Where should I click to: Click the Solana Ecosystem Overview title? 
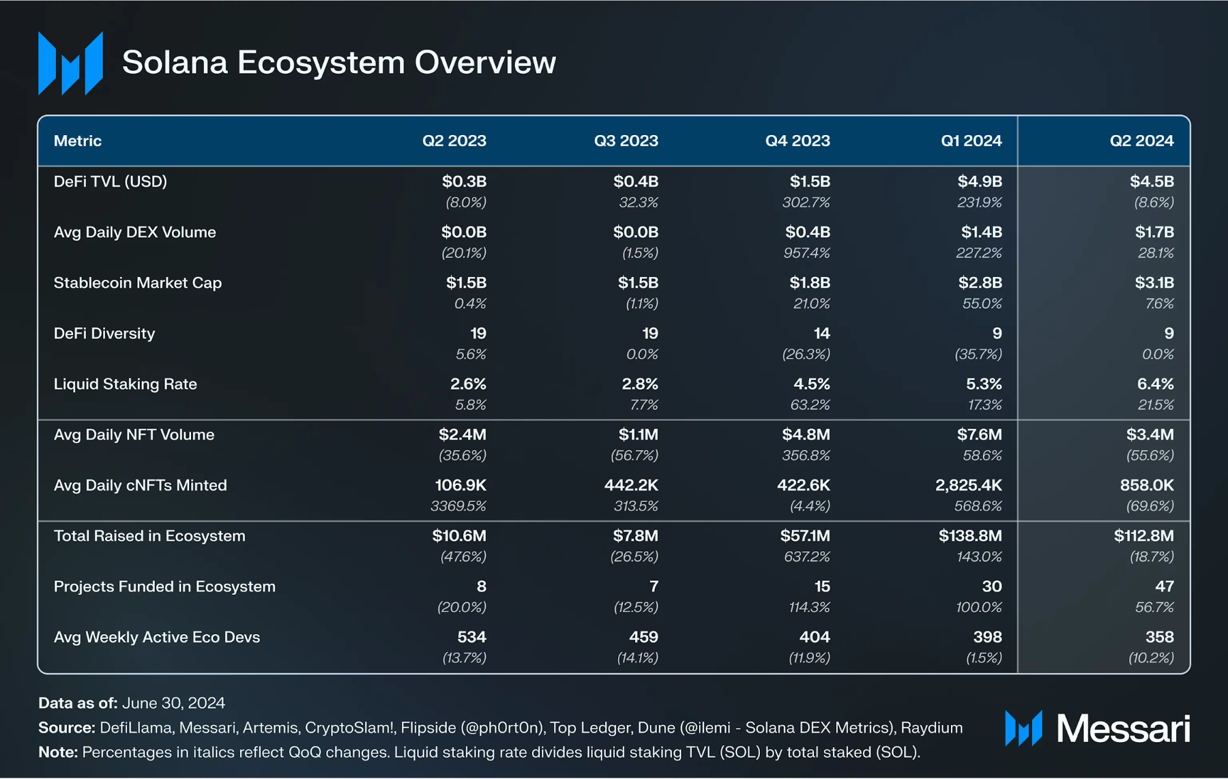(338, 63)
